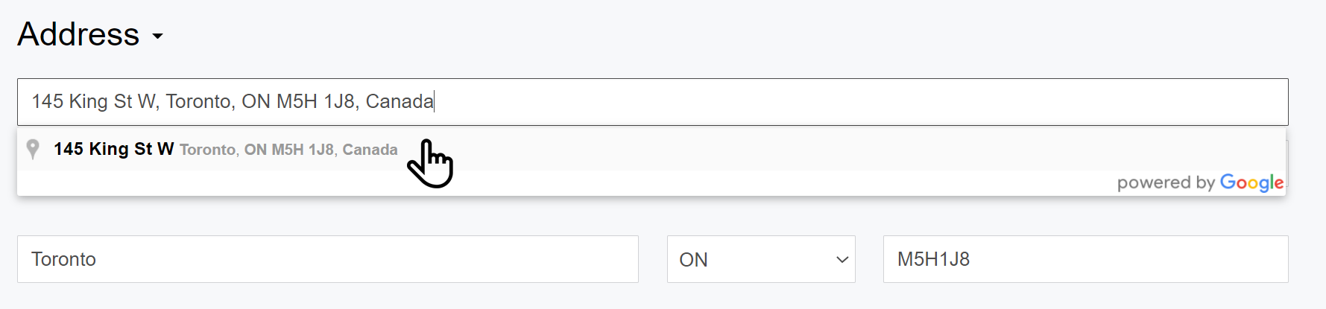
Task: Click the word "Toronto" in the city field
Action: coord(64,259)
